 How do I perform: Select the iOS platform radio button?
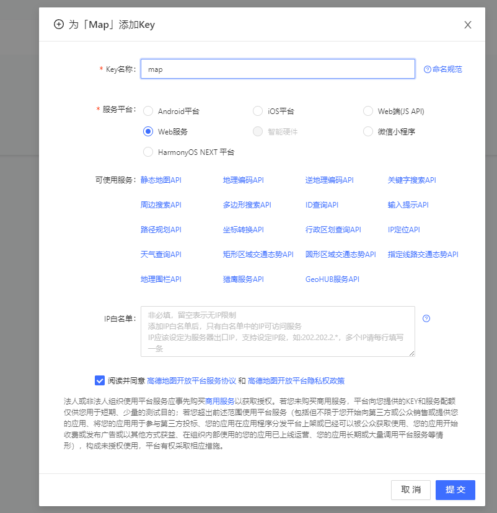tap(258, 112)
